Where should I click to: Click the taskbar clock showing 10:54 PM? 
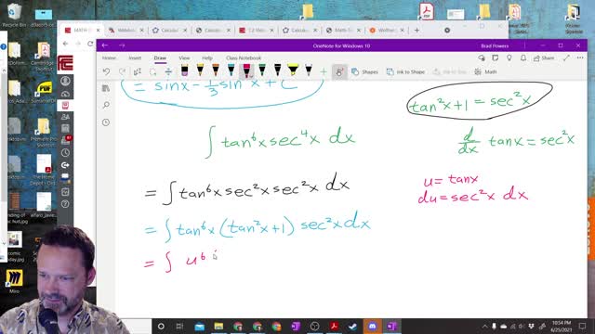[x=562, y=326]
